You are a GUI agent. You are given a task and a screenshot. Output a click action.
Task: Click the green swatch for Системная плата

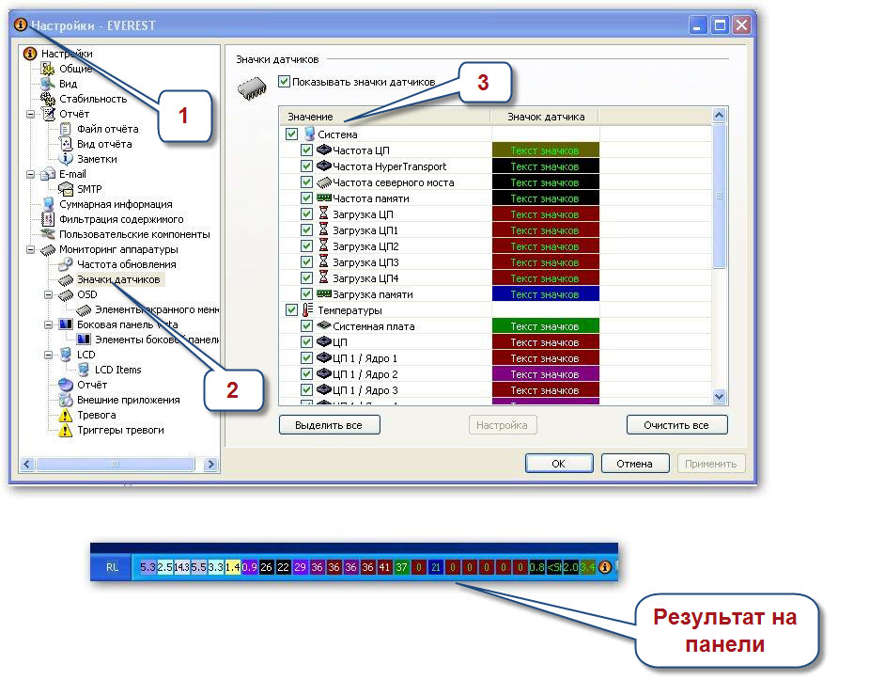545,326
